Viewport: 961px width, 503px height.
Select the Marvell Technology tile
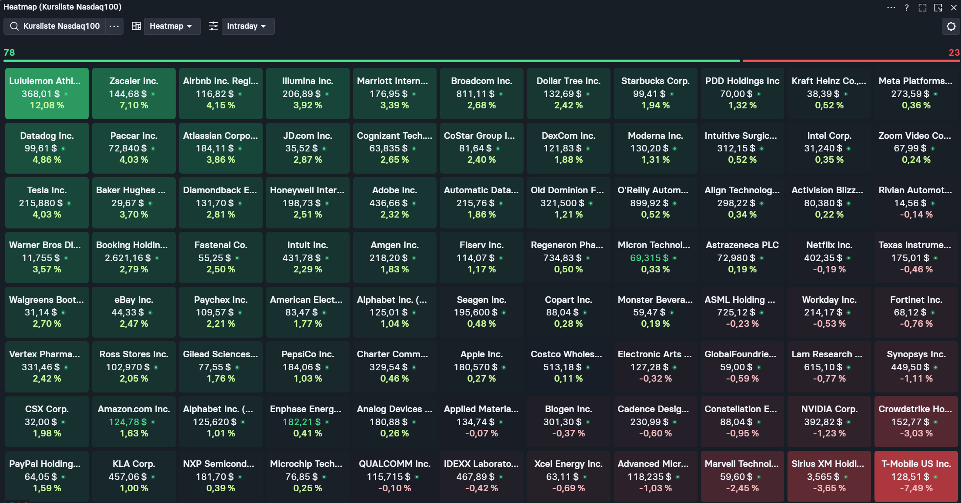[x=743, y=476]
